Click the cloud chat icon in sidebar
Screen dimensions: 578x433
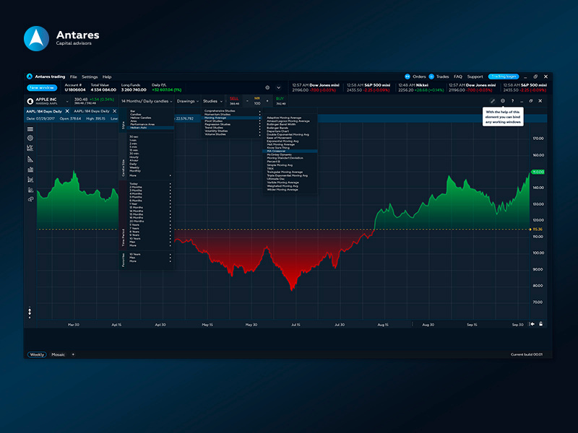30,199
